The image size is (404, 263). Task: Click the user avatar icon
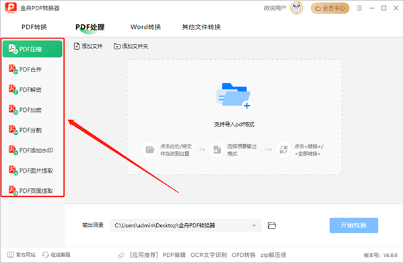pos(296,8)
